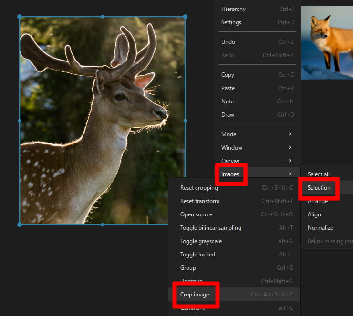Toggle locked state of the image
The image size is (353, 316).
click(197, 255)
